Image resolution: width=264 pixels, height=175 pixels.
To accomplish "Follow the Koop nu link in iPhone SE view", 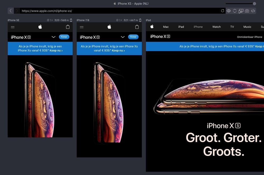I will click(56, 50).
